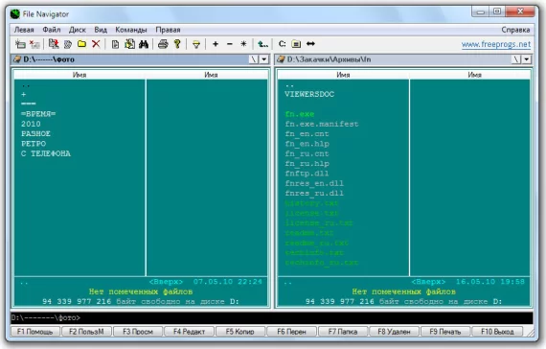Open the Справка menu
The image size is (546, 349).
click(x=515, y=30)
